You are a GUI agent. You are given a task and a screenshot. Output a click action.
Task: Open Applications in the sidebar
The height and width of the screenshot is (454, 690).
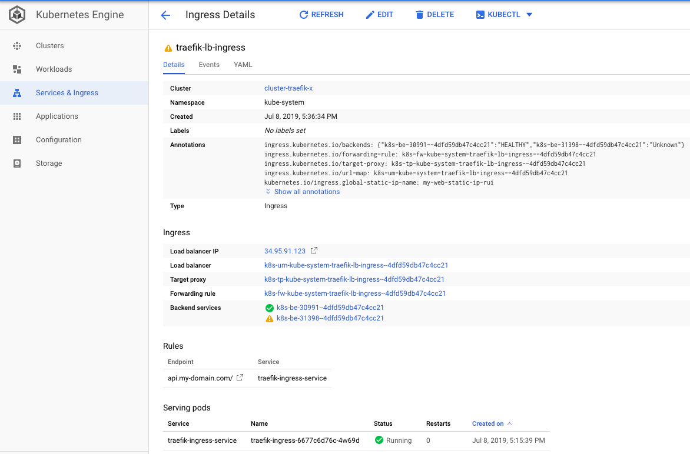(57, 116)
